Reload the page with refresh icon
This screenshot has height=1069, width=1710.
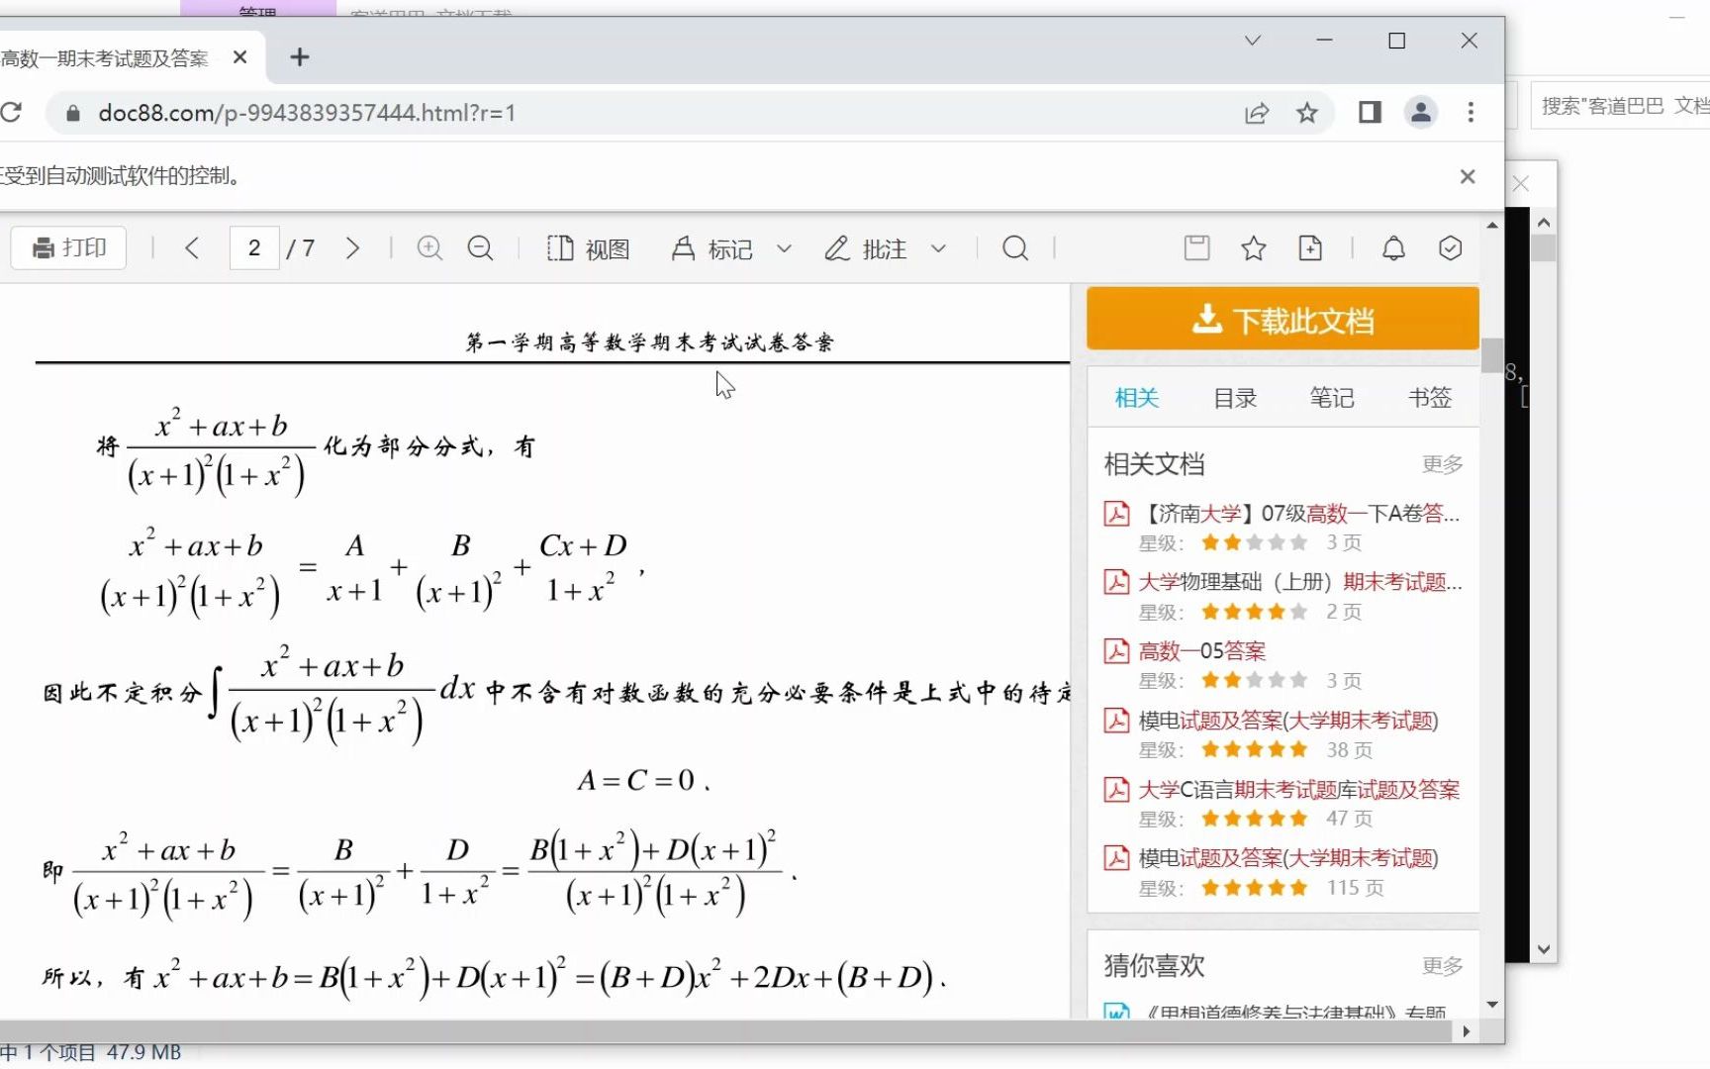[11, 112]
